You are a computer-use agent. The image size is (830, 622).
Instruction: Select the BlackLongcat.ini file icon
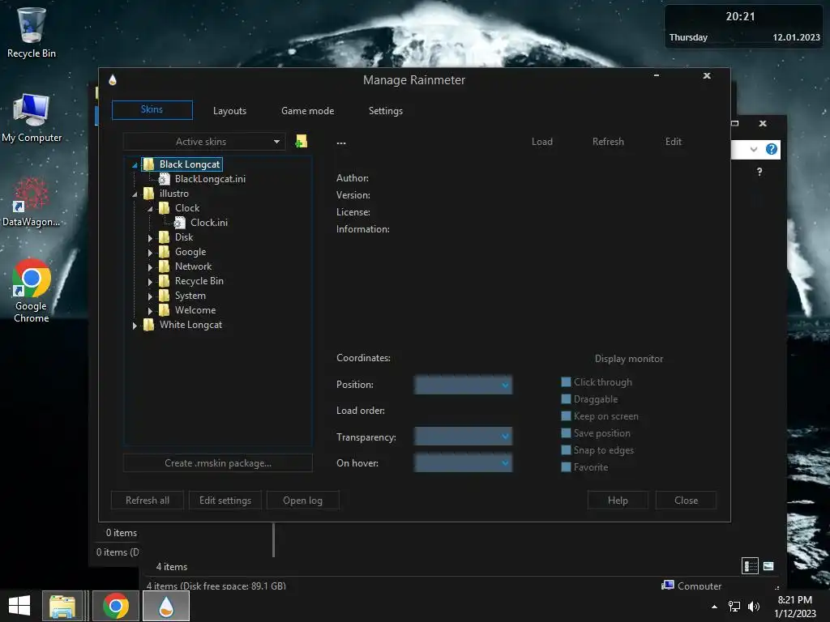164,179
